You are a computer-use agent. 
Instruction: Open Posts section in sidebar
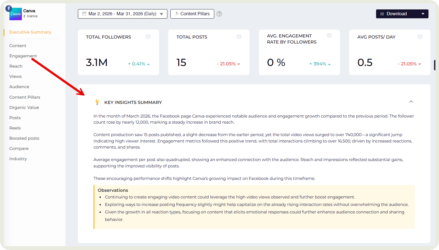15,118
